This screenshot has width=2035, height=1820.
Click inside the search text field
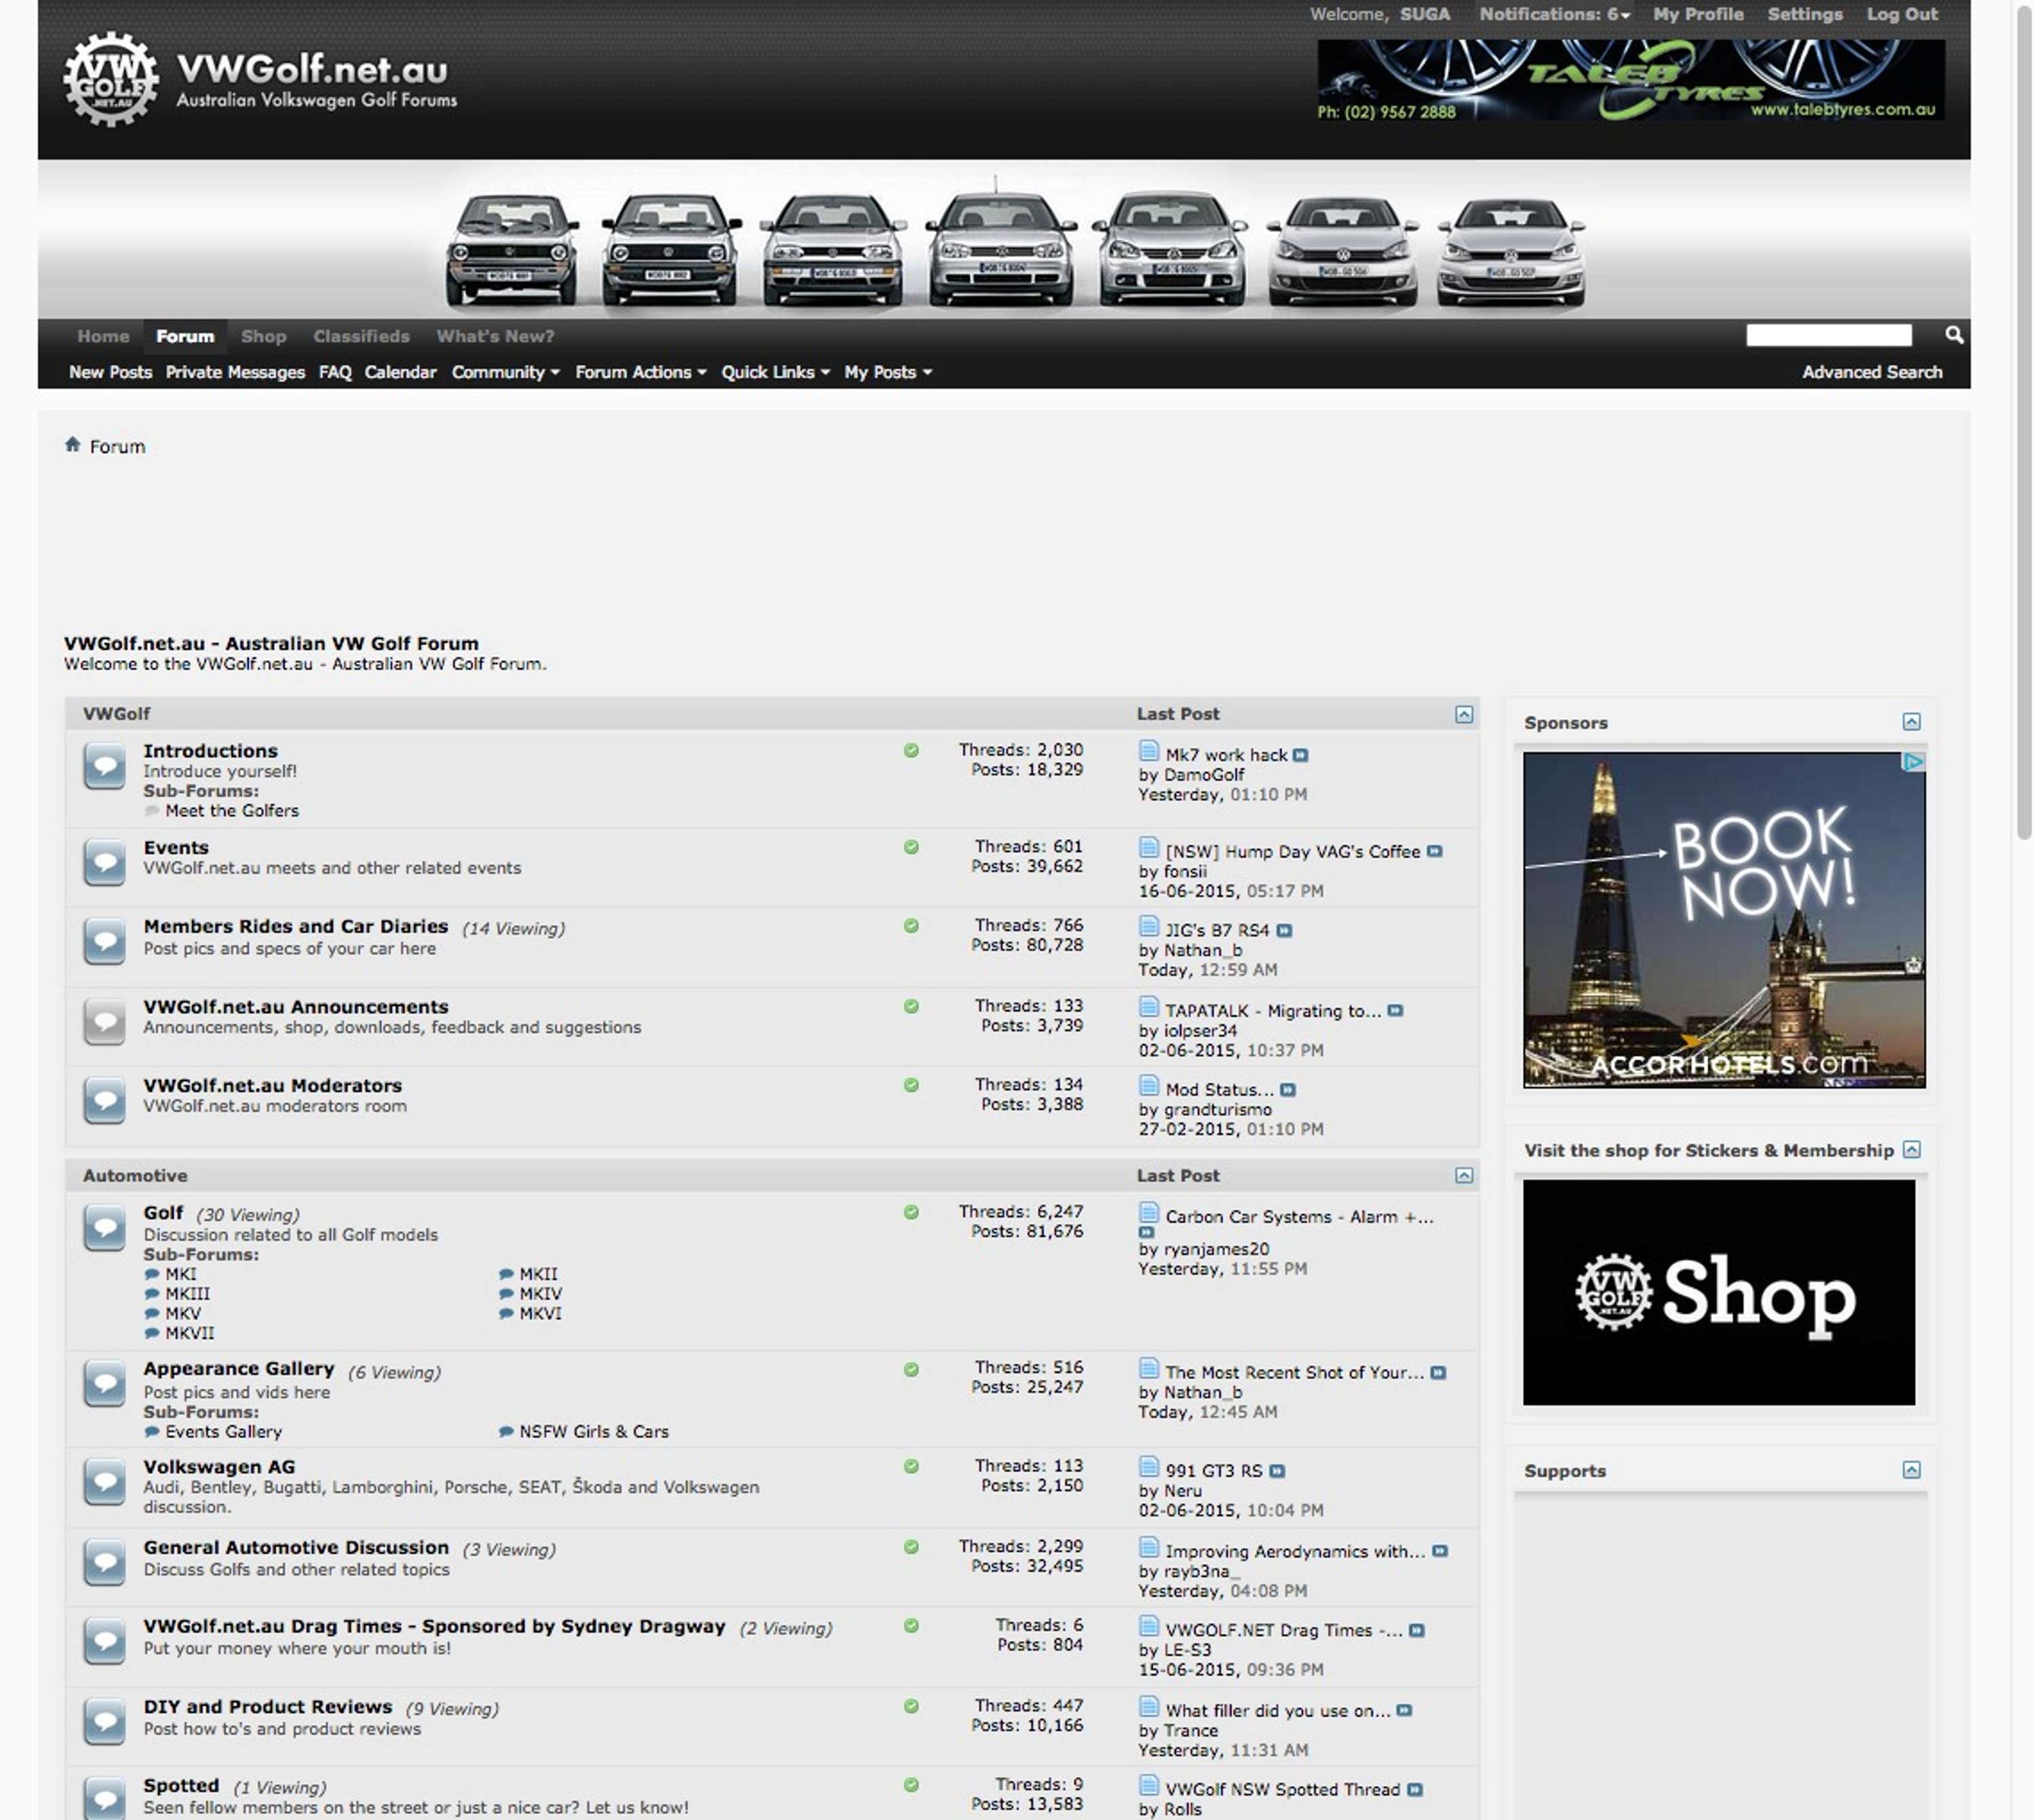(x=1828, y=335)
